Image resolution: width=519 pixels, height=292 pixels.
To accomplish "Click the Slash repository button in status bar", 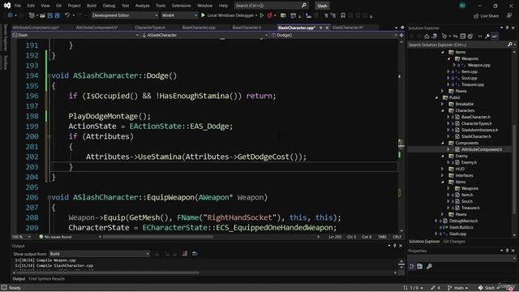I will pos(488,288).
